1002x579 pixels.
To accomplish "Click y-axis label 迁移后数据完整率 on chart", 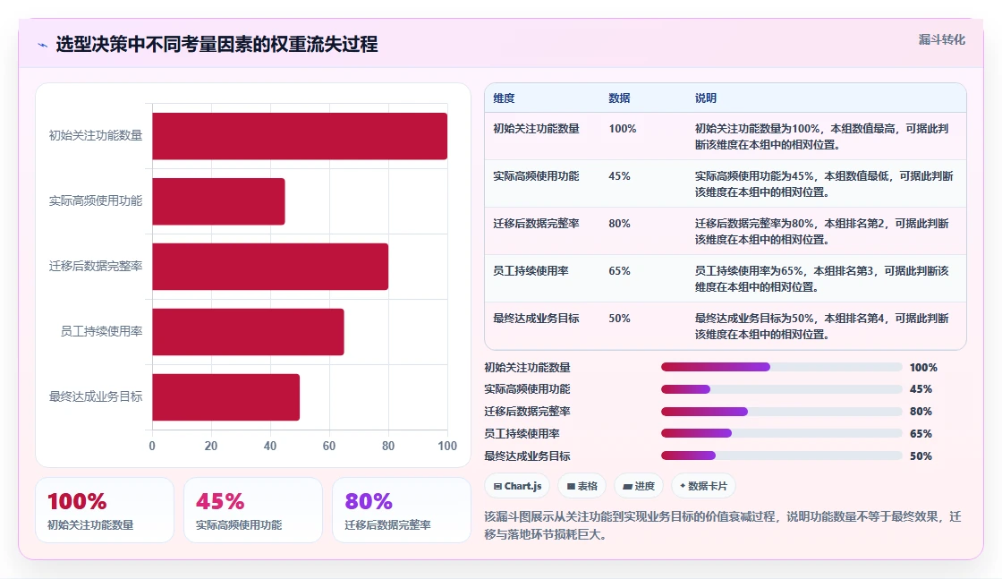I will [96, 266].
